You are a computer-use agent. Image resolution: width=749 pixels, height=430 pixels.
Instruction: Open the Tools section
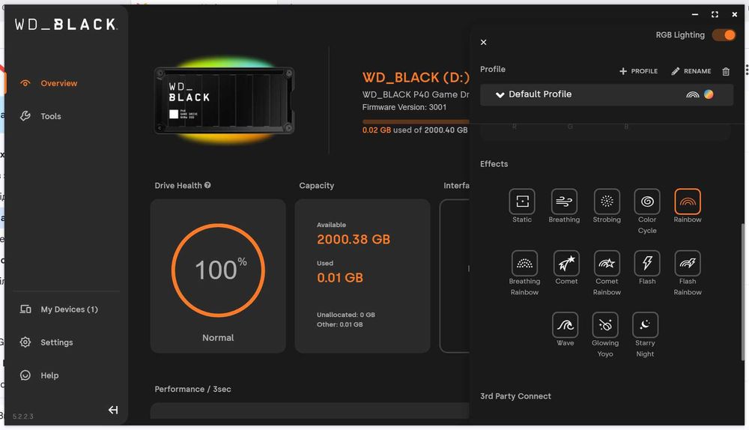(40, 116)
